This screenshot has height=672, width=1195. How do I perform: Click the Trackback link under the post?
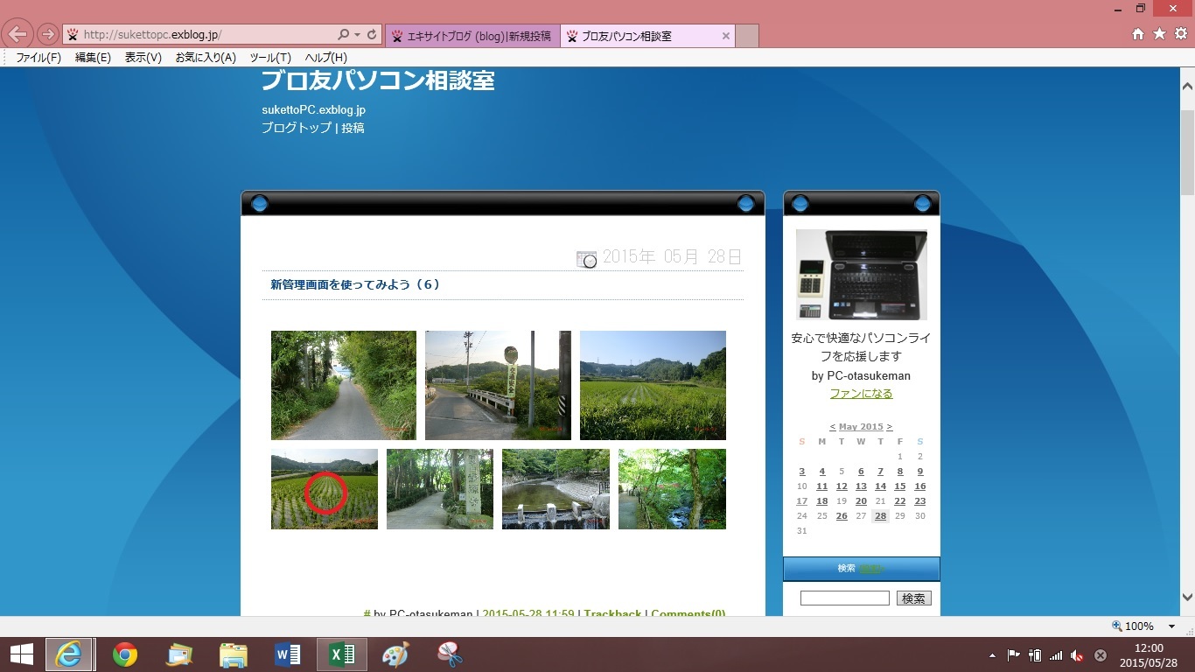pyautogui.click(x=613, y=613)
